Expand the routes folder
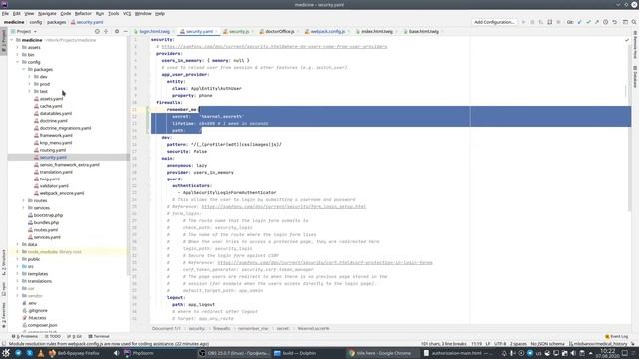Viewport: 639px width, 359px height. [24, 200]
